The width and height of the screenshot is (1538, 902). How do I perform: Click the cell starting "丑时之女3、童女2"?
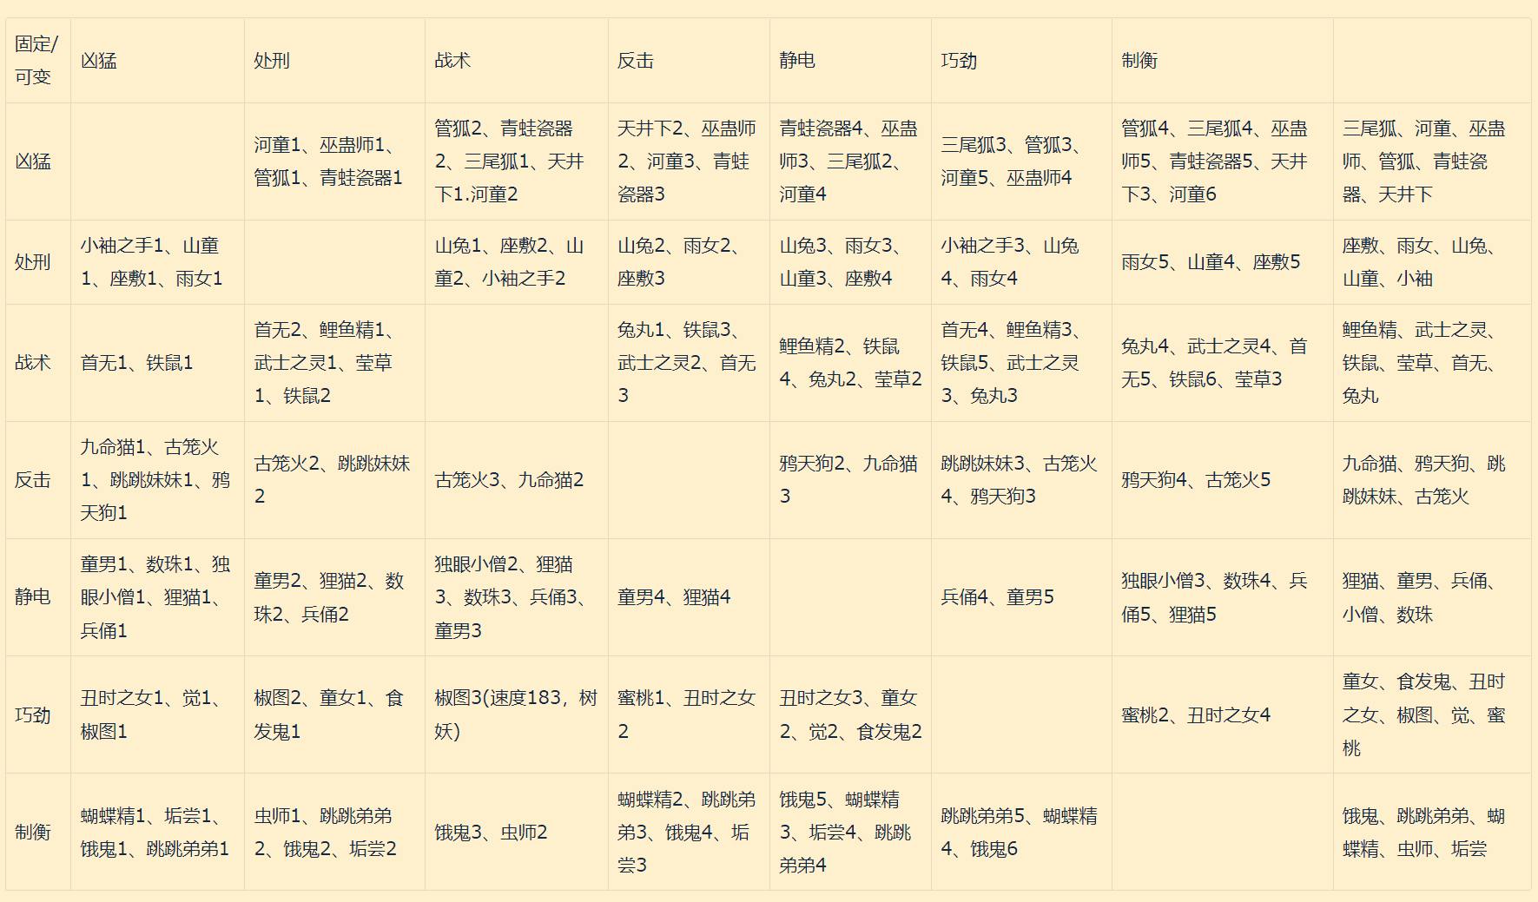click(850, 714)
